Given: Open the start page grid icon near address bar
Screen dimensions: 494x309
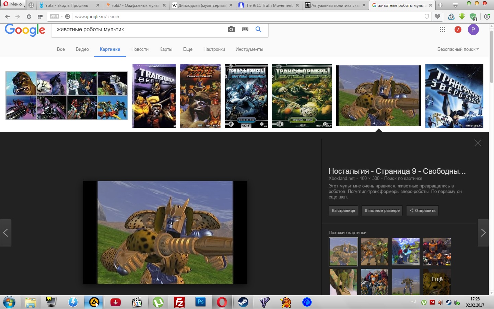Looking at the screenshot, I should (40, 16).
